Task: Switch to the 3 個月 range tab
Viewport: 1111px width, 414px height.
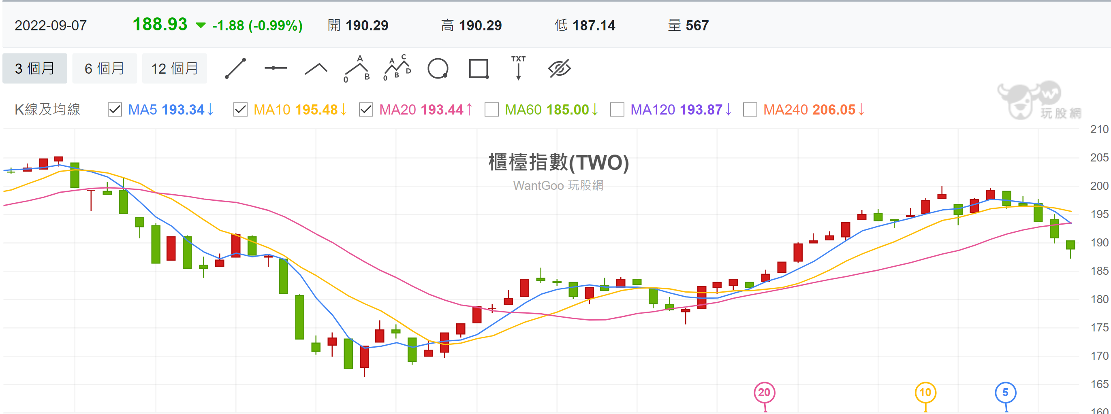Action: click(34, 68)
